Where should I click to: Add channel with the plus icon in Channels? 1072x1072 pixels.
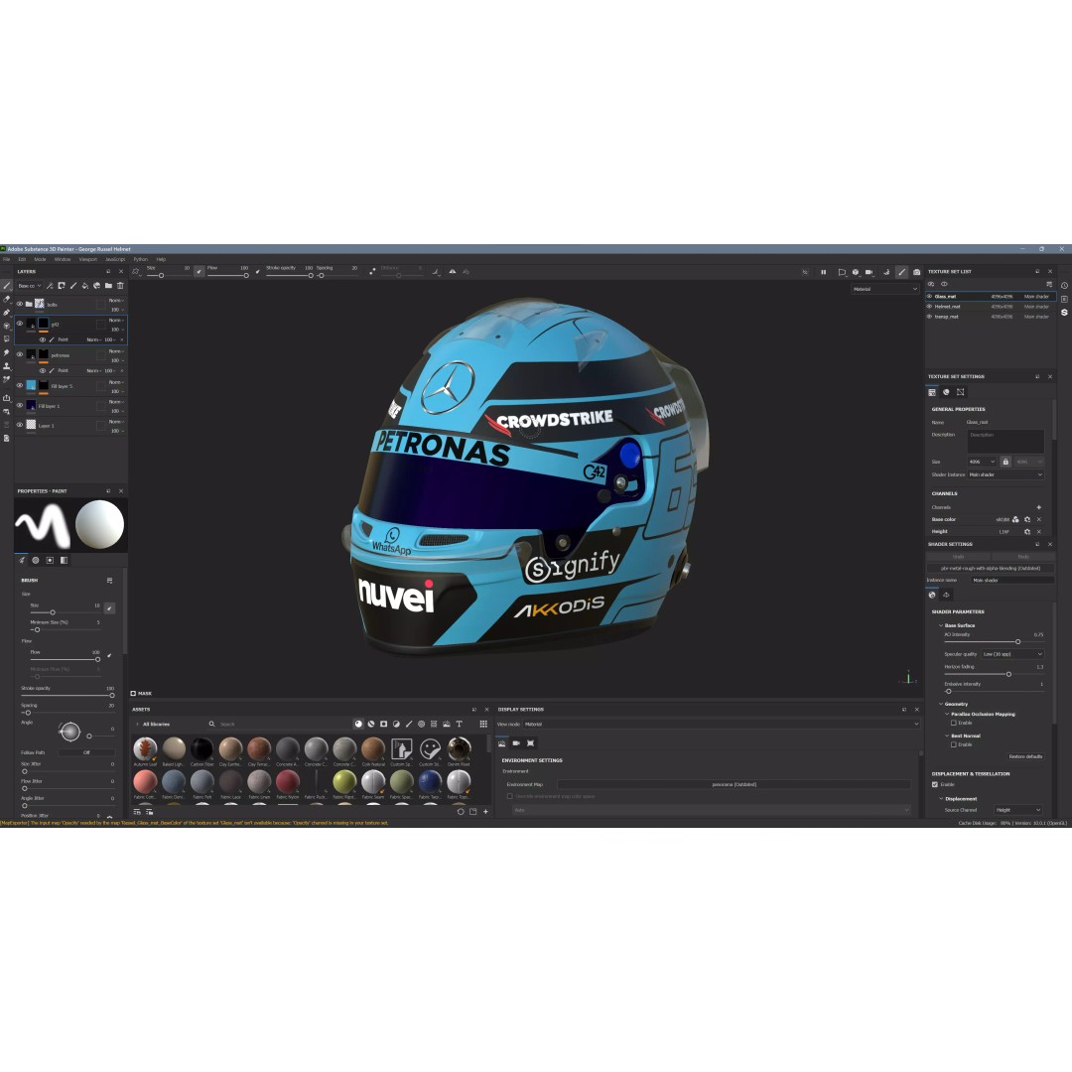click(1039, 507)
